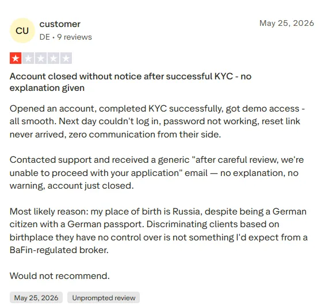
Task: Click the Most likely reason paragraph
Action: tap(159, 231)
